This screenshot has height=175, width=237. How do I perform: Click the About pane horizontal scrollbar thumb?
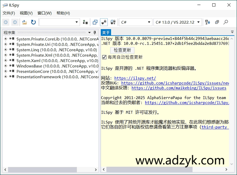click(149, 170)
